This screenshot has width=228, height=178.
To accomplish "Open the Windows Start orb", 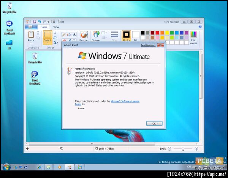I will (x=6, y=167).
